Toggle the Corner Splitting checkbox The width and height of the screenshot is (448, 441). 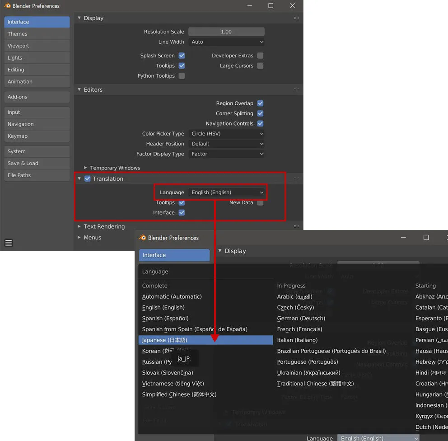260,113
